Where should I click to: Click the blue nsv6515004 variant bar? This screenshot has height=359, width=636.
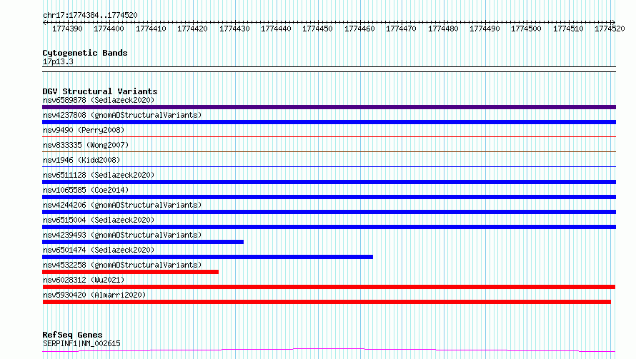[x=329, y=227]
